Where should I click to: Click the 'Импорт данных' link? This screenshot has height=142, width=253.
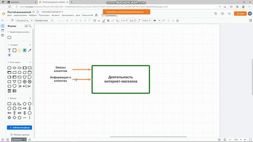tap(20, 135)
